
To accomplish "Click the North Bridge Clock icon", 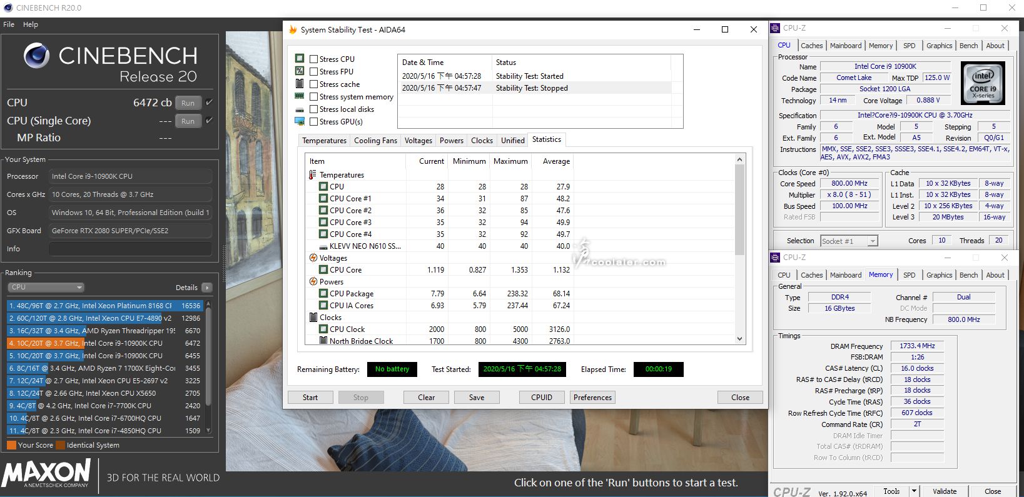I will point(323,341).
